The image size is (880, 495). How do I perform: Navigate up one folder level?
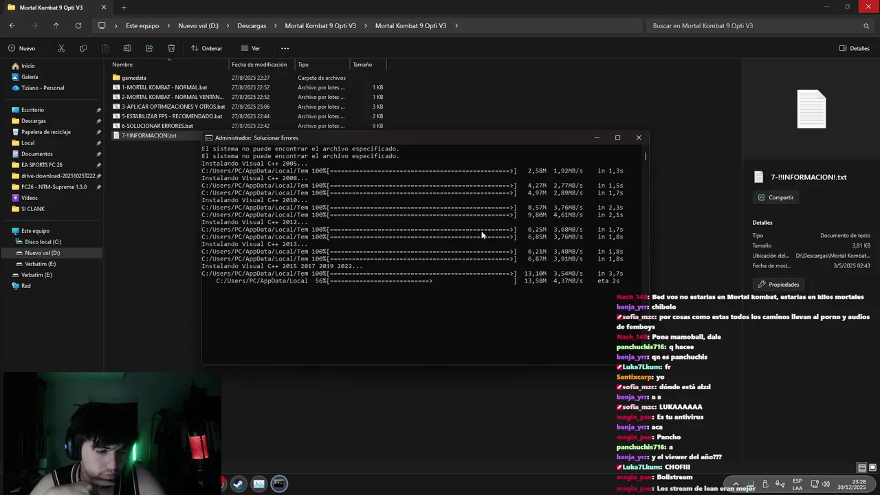pyautogui.click(x=56, y=25)
